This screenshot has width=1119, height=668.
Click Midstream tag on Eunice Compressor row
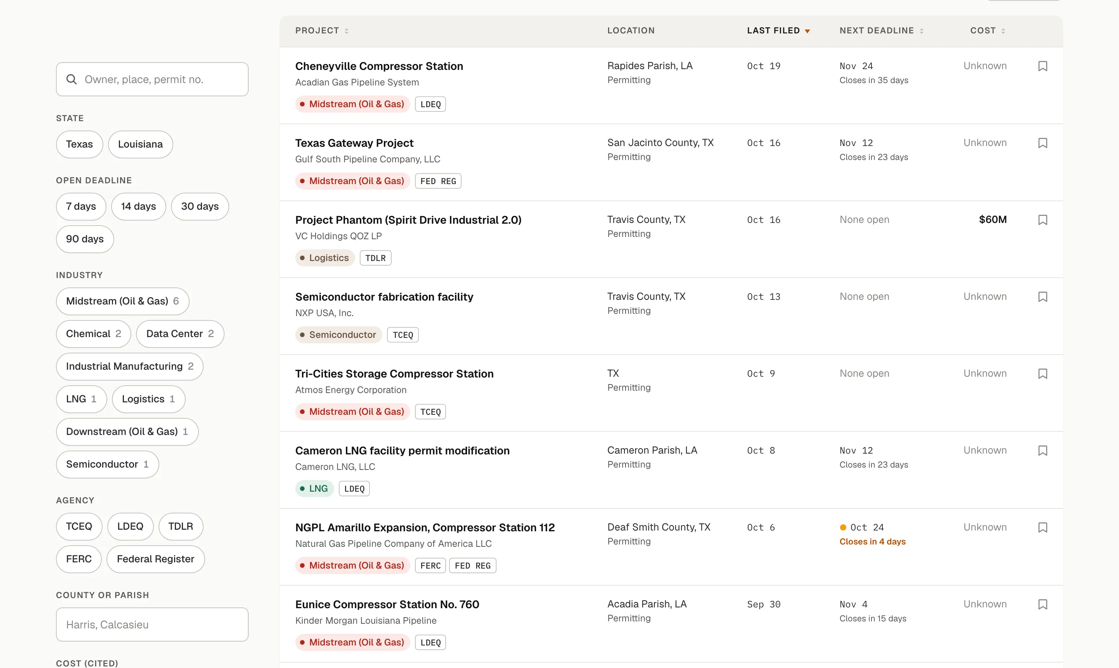pyautogui.click(x=352, y=642)
